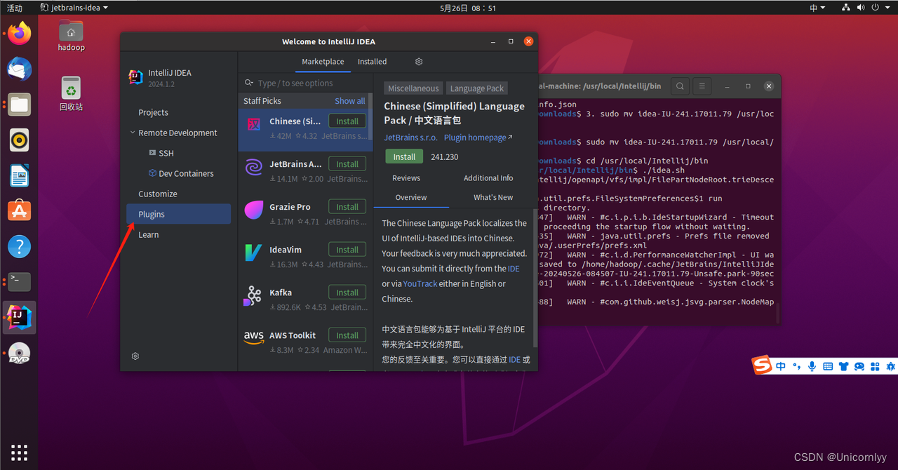Open the Sogou soft keyboard
This screenshot has width=898, height=470.
828,366
